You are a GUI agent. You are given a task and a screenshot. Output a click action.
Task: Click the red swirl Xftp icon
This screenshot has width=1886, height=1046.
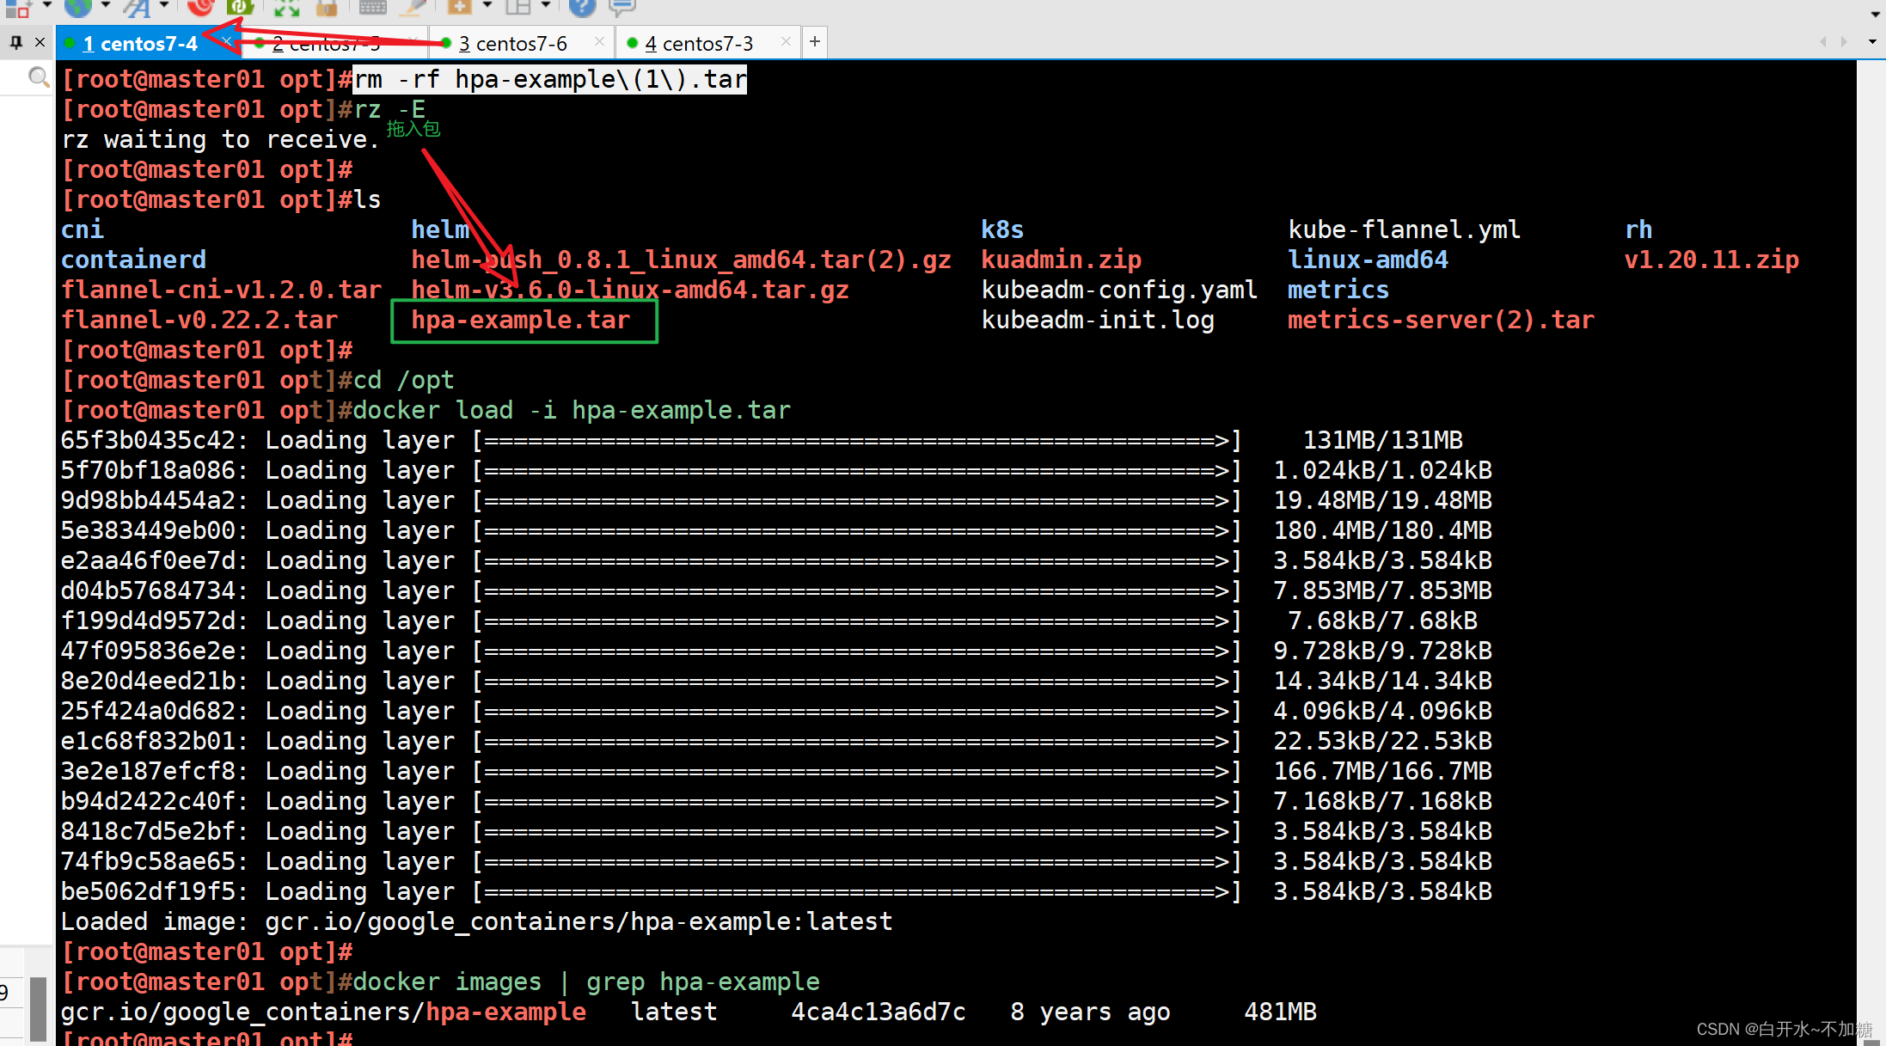[x=200, y=7]
